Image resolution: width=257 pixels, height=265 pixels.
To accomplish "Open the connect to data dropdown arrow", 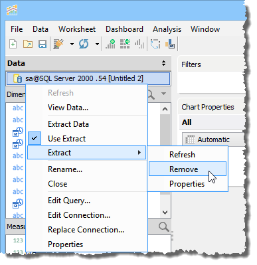I will [72, 44].
